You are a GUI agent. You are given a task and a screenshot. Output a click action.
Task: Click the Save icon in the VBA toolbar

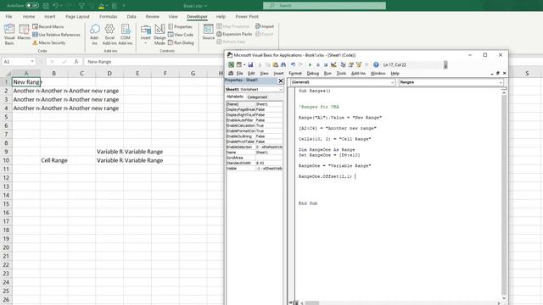coord(250,64)
